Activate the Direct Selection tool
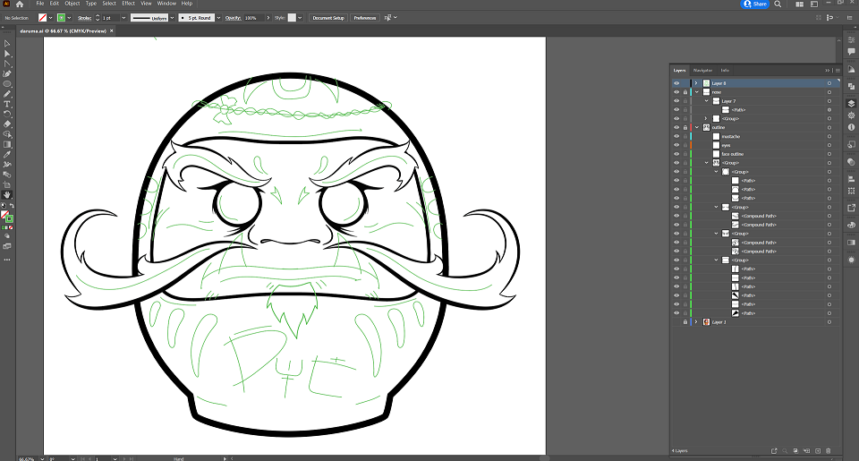 tap(7, 54)
